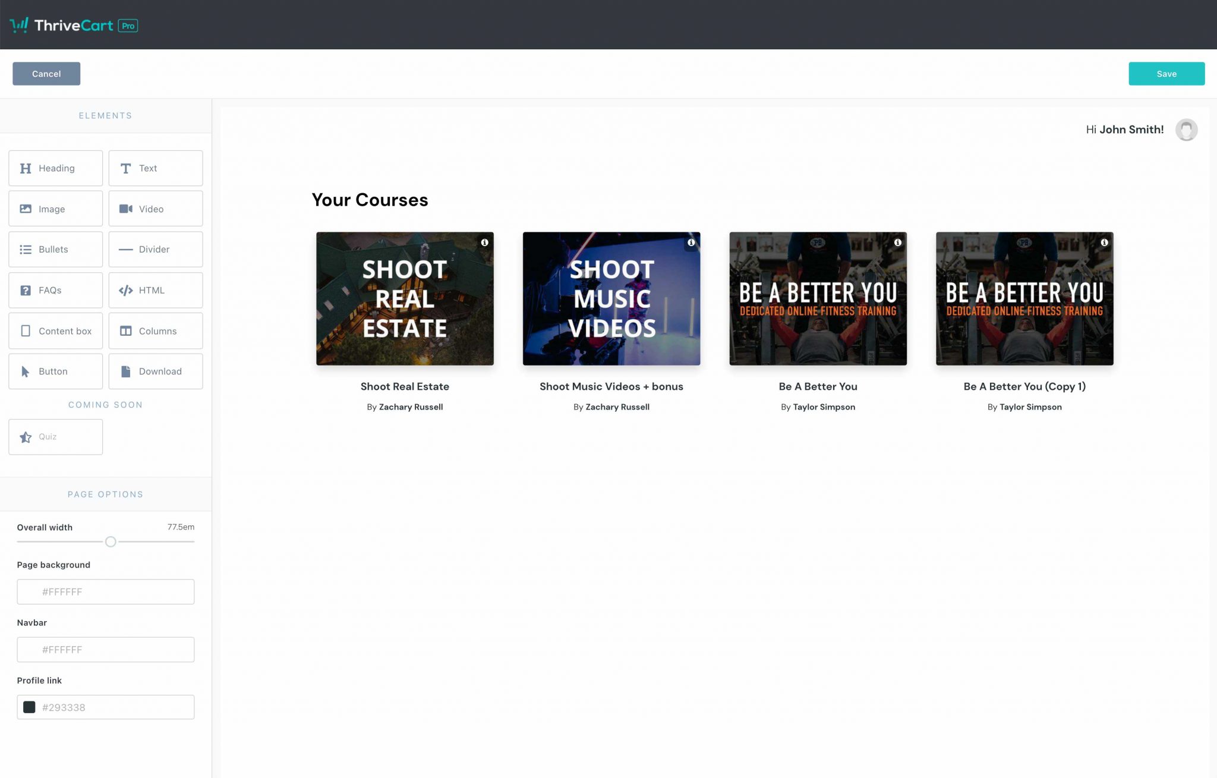
Task: Select the Heading element
Action: [55, 168]
